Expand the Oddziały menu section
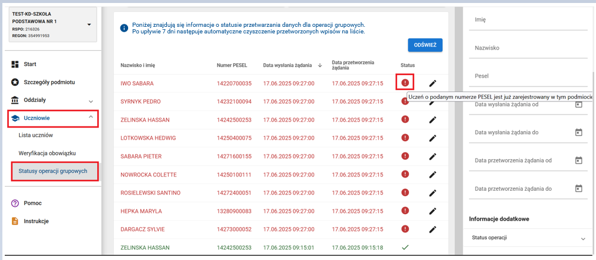596x260 pixels. point(91,101)
